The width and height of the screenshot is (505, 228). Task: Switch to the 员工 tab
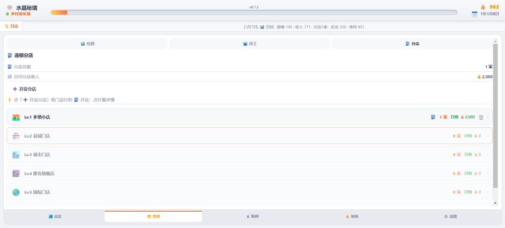250,44
